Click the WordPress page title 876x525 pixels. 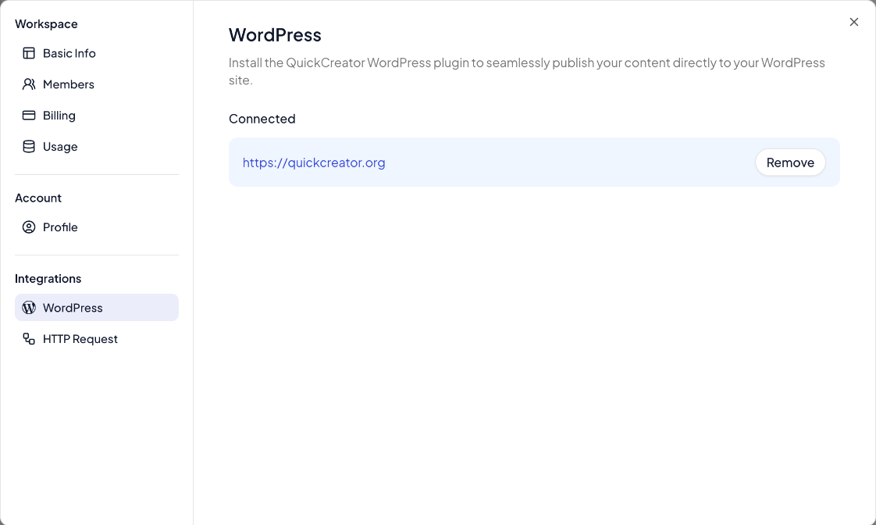point(275,34)
